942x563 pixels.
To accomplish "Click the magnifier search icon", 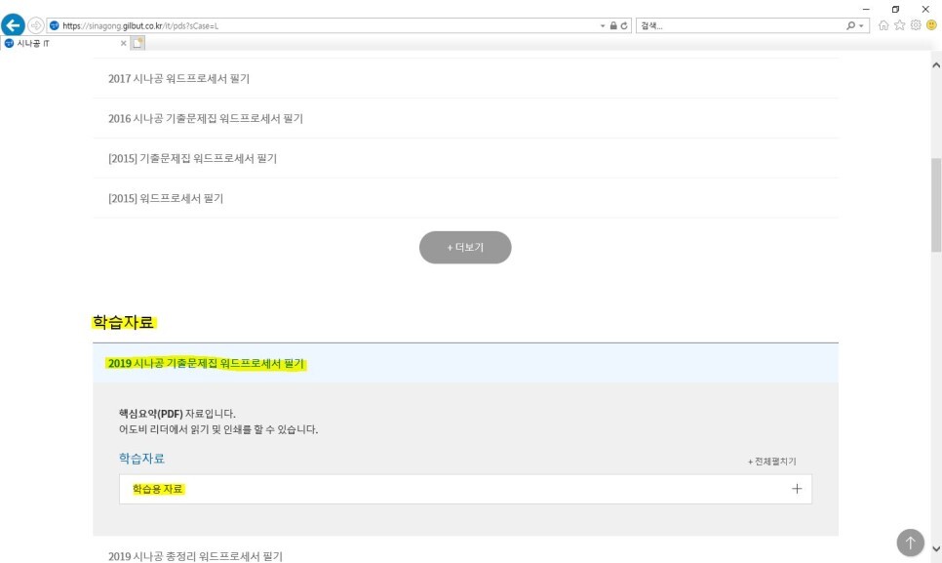I will pos(850,25).
